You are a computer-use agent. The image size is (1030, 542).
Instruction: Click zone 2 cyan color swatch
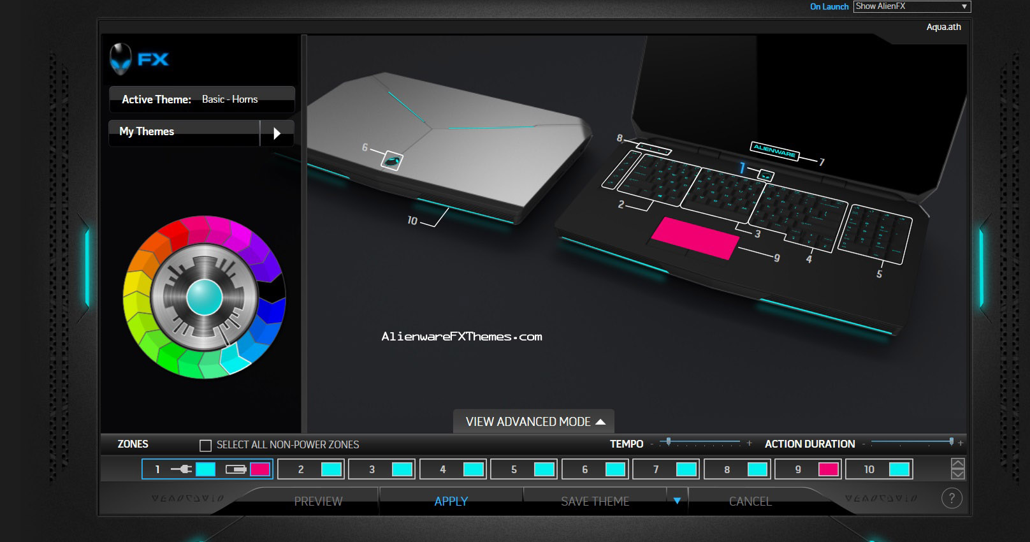tap(331, 469)
